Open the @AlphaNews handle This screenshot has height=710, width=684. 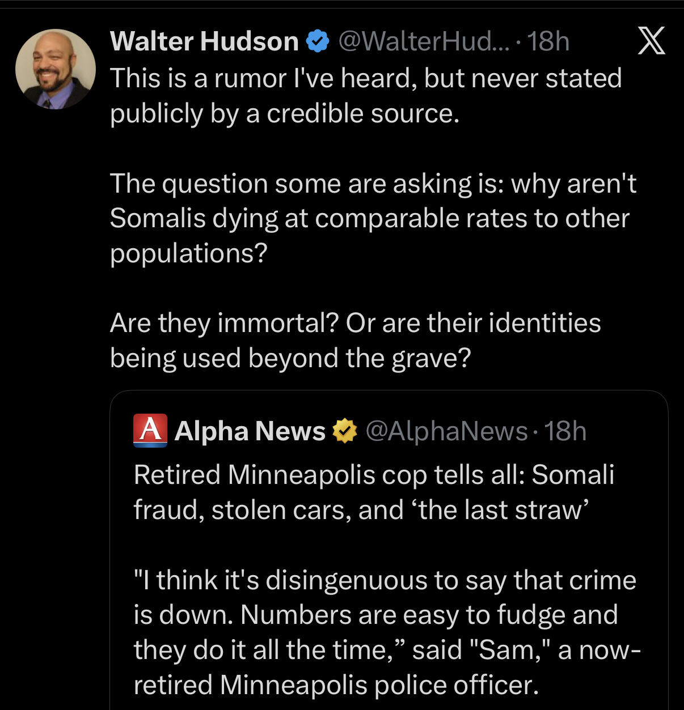point(447,431)
